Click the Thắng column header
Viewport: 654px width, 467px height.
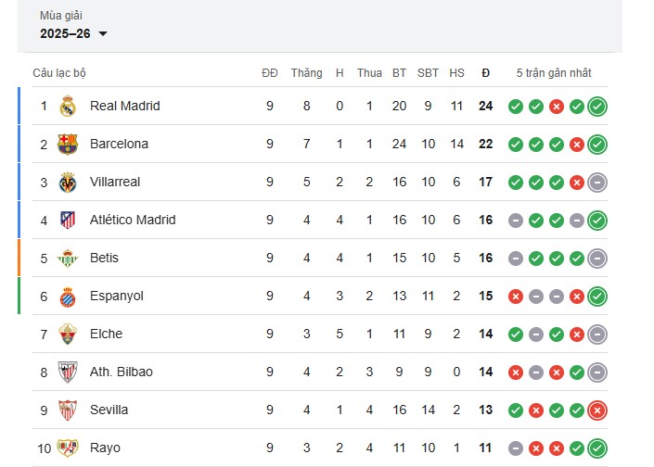click(x=306, y=73)
